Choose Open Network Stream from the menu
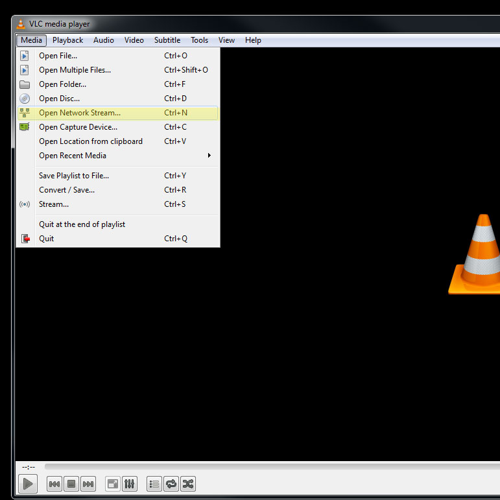 tap(80, 113)
